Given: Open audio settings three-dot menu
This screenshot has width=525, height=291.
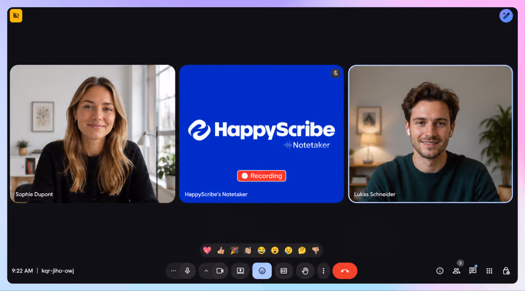Looking at the screenshot, I should coord(174,271).
